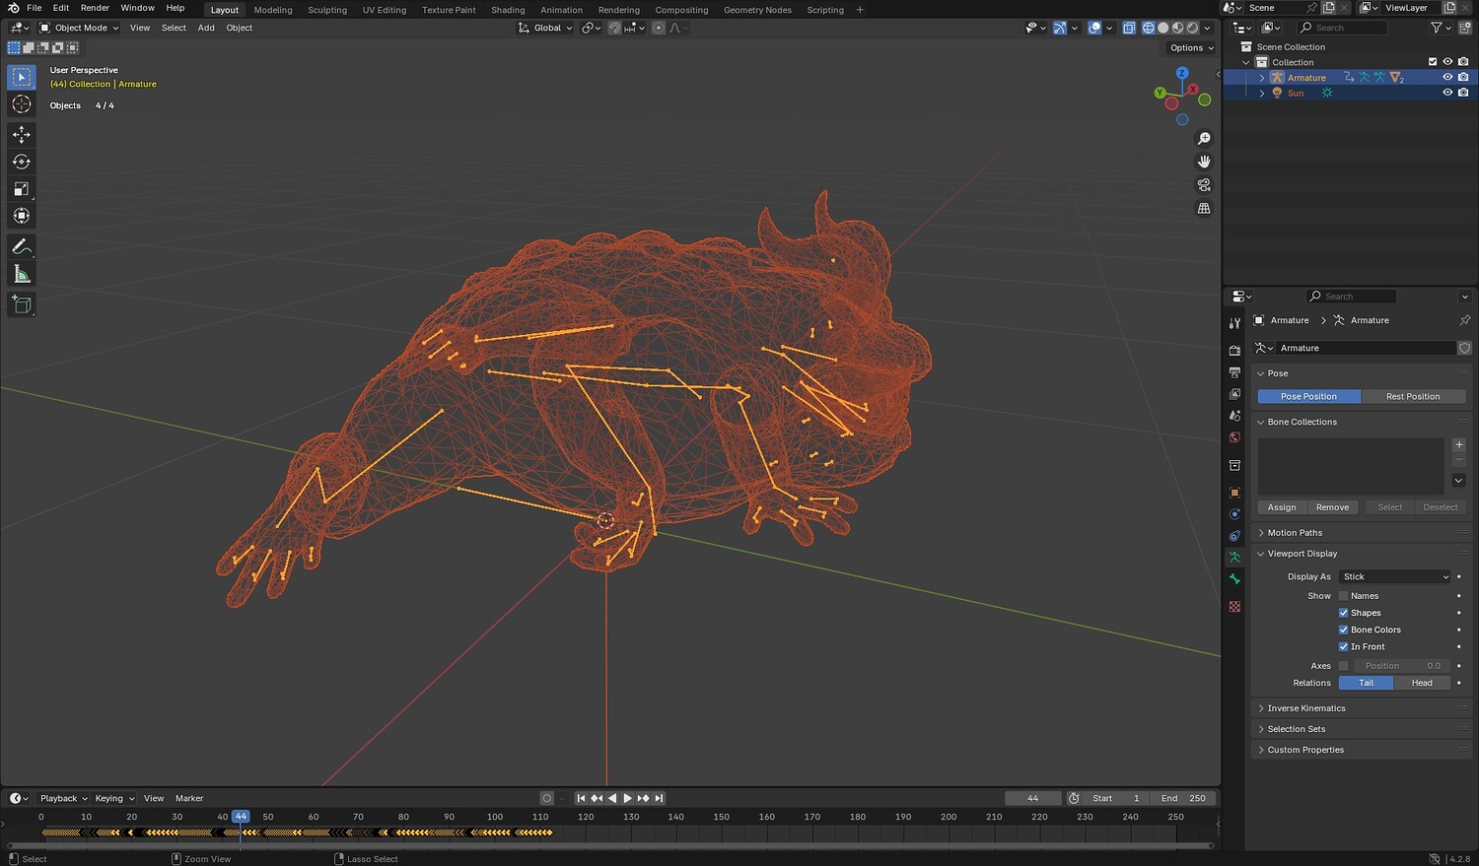This screenshot has height=866, width=1479.
Task: Click the Add Cube tool icon
Action: pyautogui.click(x=21, y=304)
